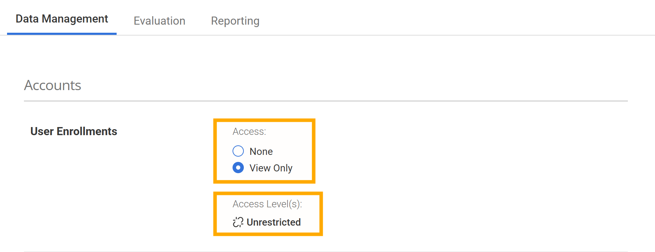Viewport: 655px width, 252px height.
Task: Open the Reporting tab
Action: pos(235,21)
